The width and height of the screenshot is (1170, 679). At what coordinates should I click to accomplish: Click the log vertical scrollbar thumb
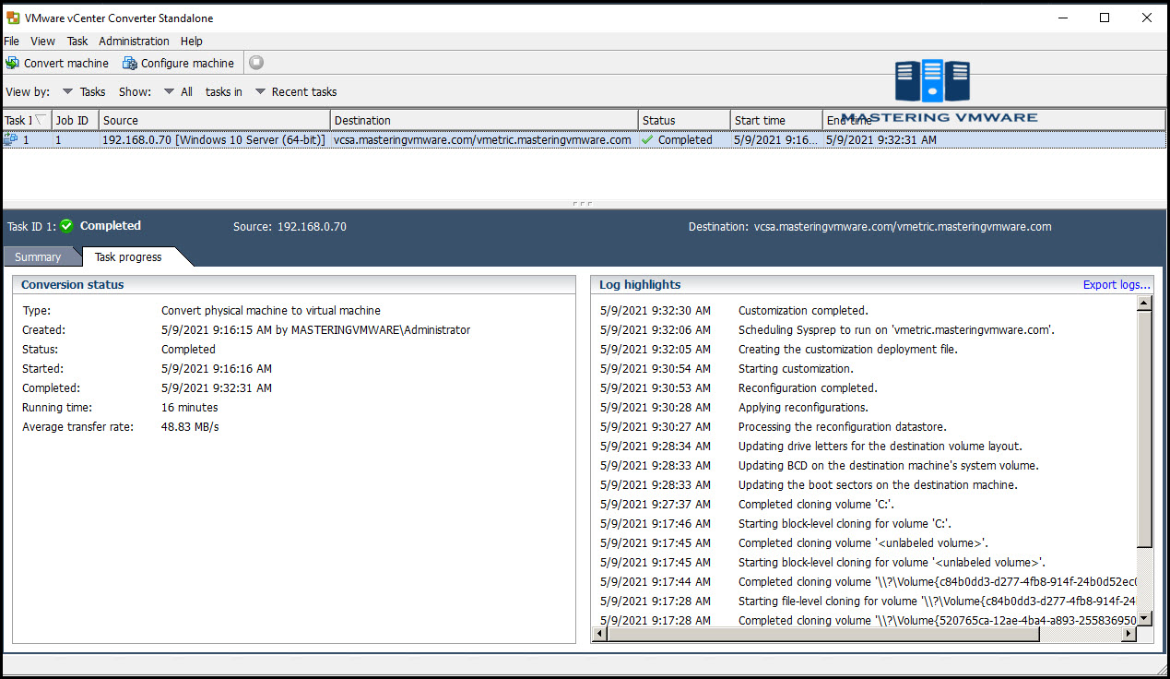pyautogui.click(x=1144, y=429)
